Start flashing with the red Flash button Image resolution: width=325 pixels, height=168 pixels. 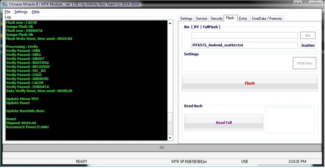click(249, 83)
